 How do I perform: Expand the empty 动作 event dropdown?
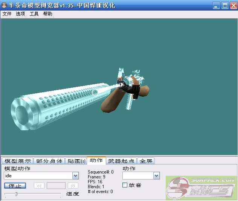156,176
